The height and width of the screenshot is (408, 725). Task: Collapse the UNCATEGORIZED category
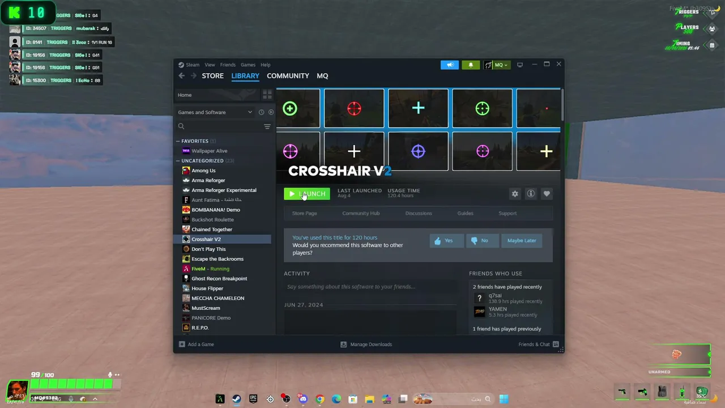tap(205, 161)
